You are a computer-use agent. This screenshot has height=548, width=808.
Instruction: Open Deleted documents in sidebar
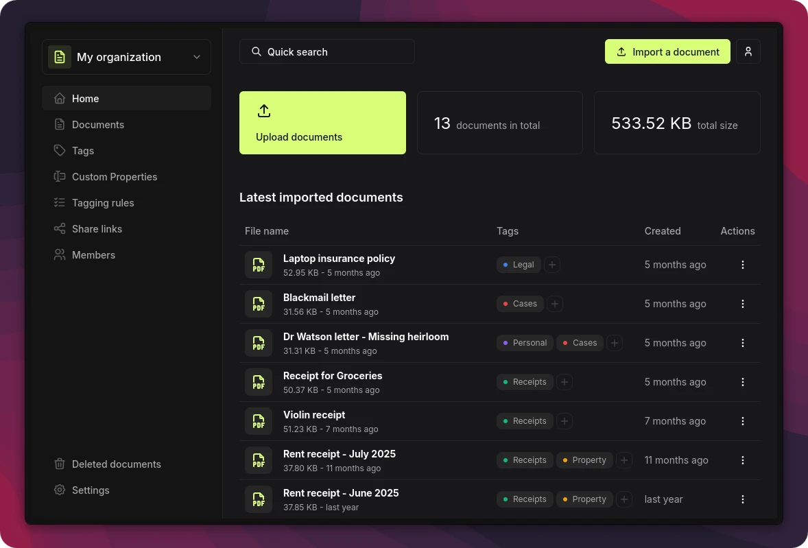coord(126,464)
